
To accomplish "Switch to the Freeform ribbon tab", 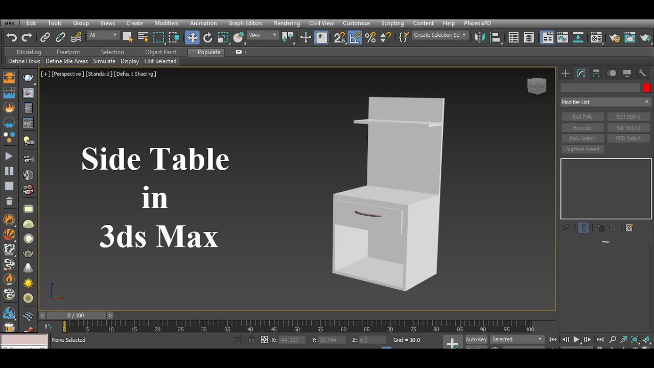I will 68,52.
